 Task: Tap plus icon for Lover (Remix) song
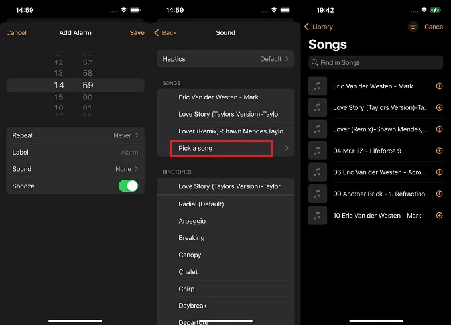pyautogui.click(x=439, y=129)
